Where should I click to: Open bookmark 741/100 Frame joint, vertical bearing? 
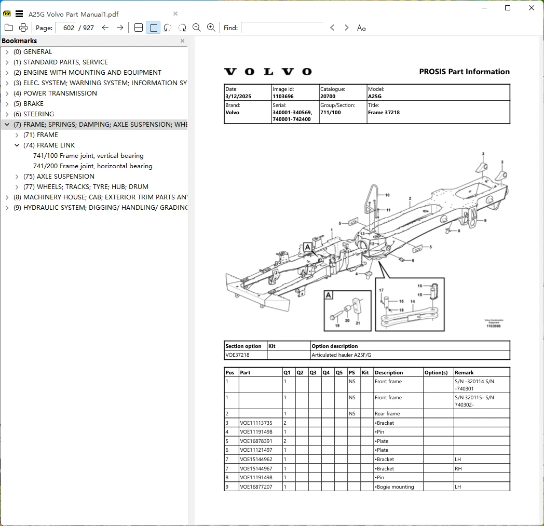[88, 155]
